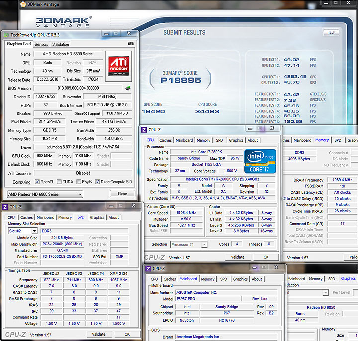The height and width of the screenshot is (341, 358).
Task: Click the HELP button in 3DMark Vantage
Action: tap(331, 32)
